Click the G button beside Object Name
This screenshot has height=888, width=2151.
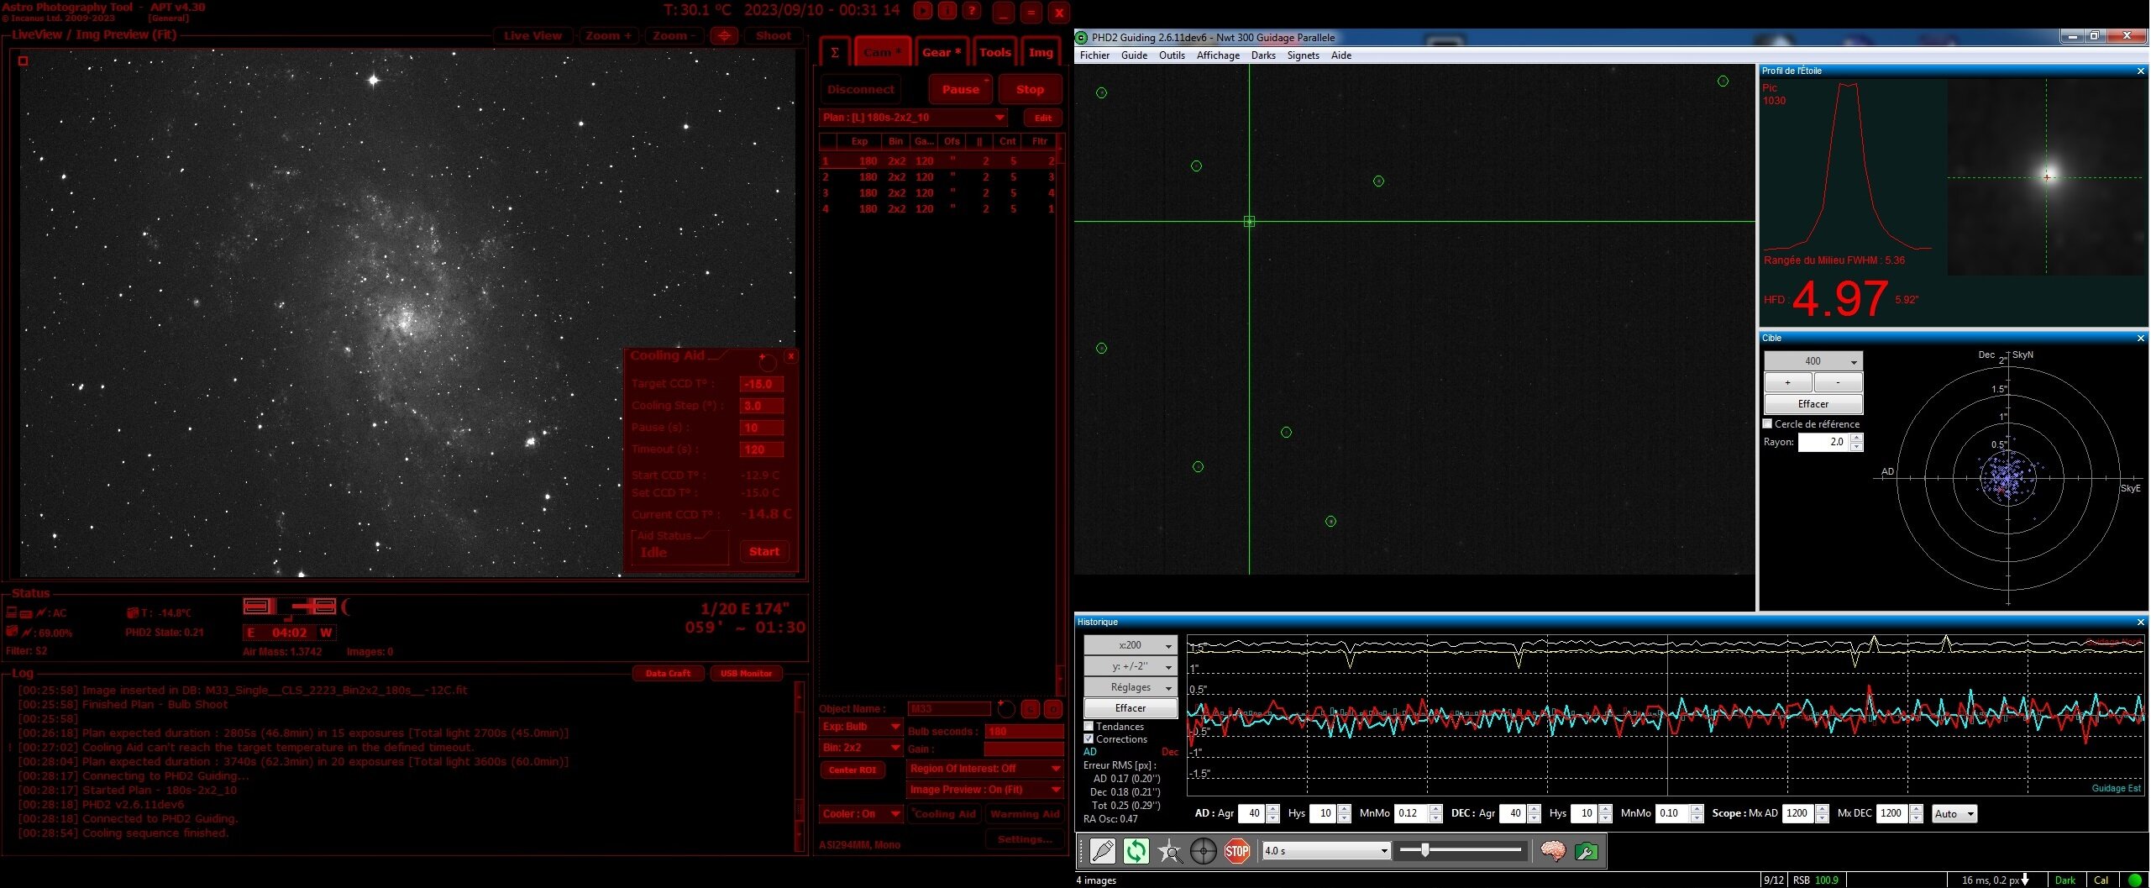[x=1031, y=709]
